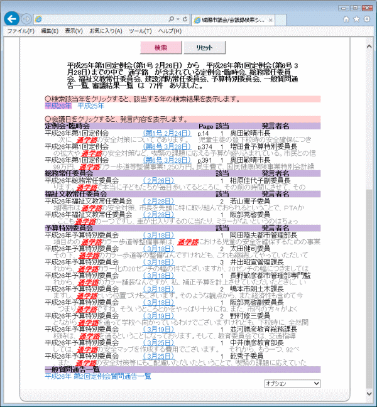Click the scroll down arrow of page scrollbar
377x407 pixels.
tap(369, 393)
